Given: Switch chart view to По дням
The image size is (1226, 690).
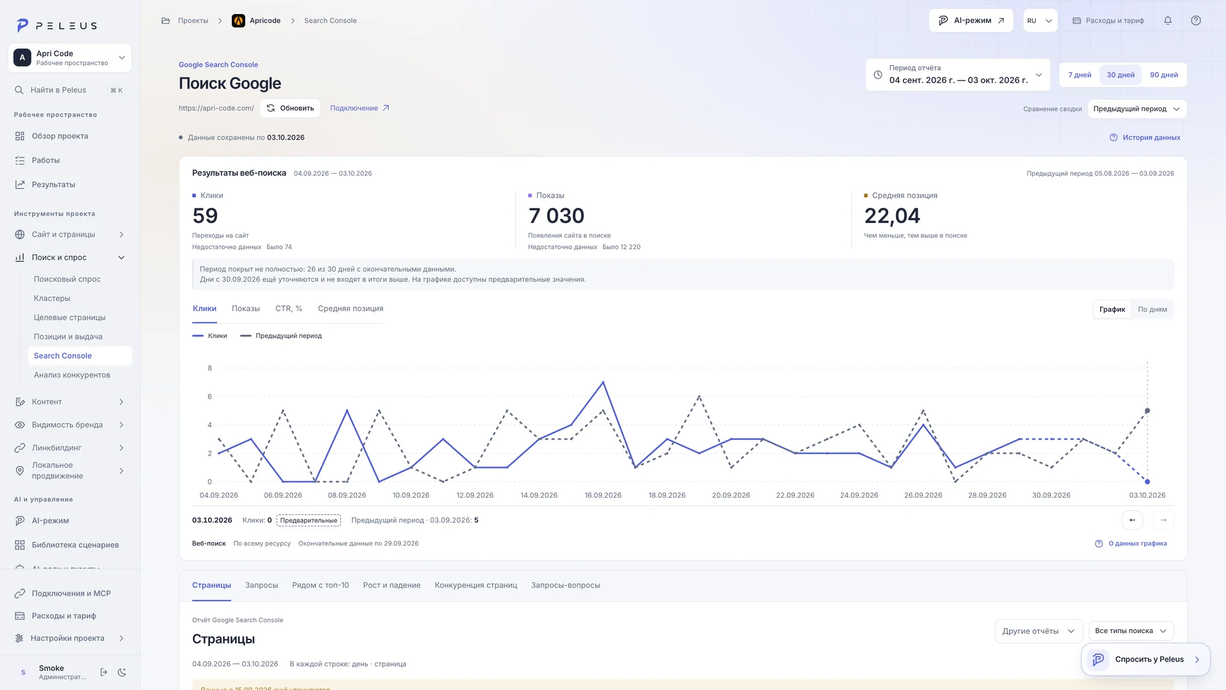Looking at the screenshot, I should tap(1153, 309).
